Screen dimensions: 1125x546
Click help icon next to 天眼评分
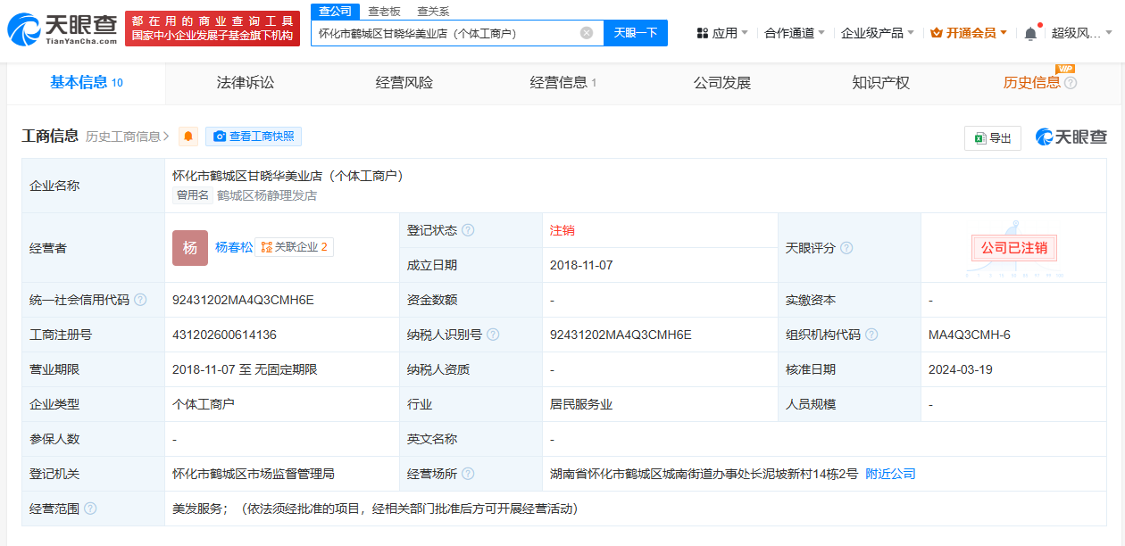[x=846, y=248]
